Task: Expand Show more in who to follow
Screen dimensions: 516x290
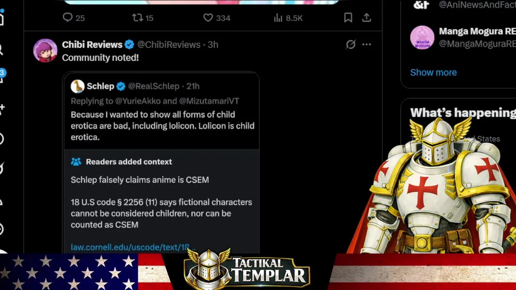Action: tap(433, 72)
